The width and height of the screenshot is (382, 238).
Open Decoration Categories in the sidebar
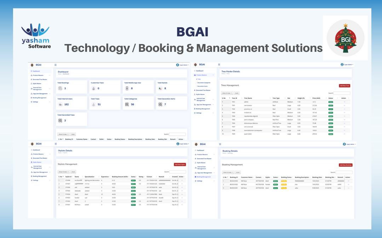pos(203,83)
